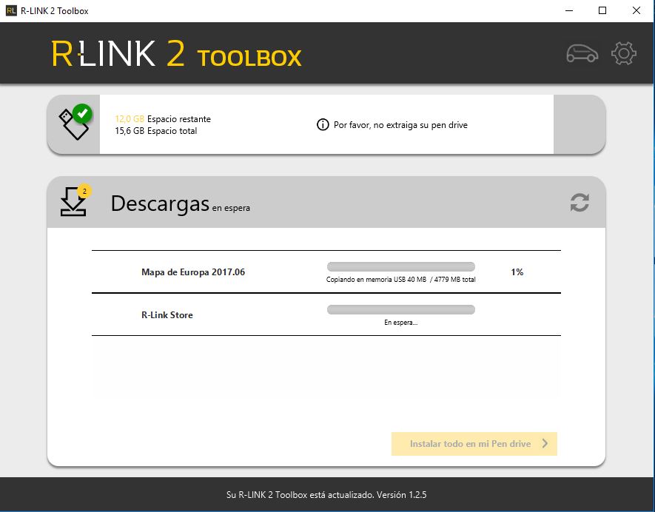Click the downloads tray icon
The width and height of the screenshot is (655, 512).
pos(73,202)
